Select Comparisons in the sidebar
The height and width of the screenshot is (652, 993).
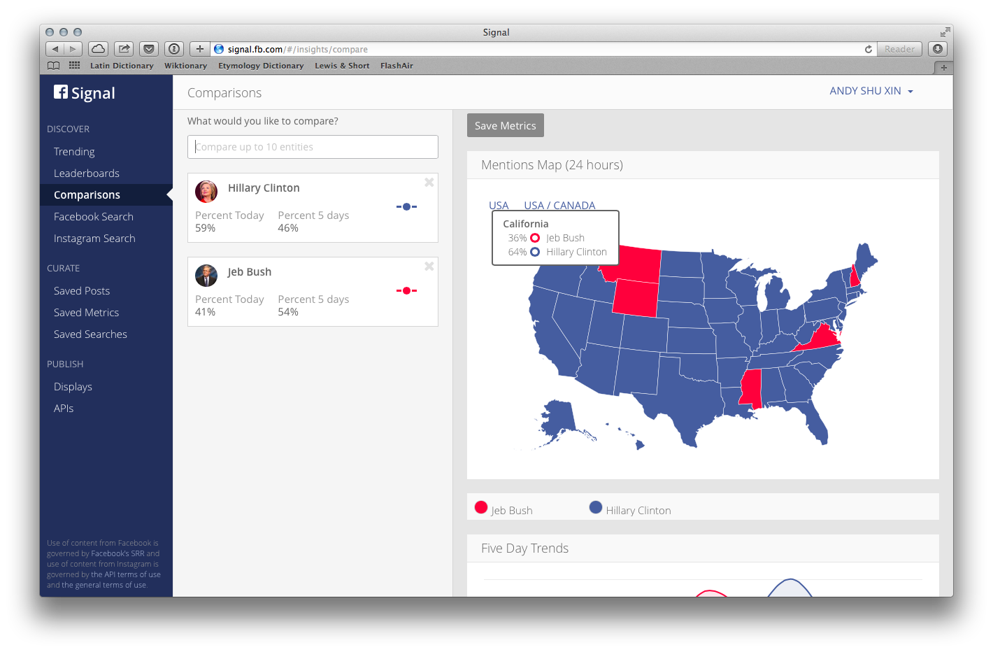click(x=87, y=195)
